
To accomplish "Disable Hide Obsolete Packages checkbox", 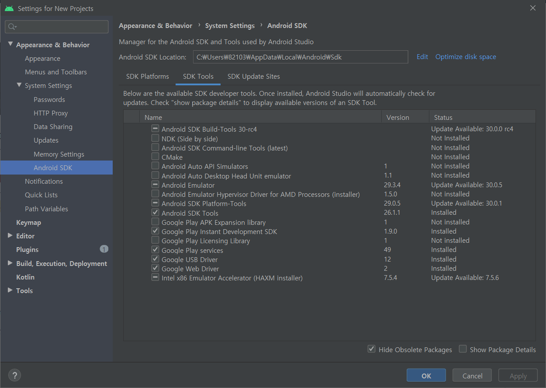I will point(371,349).
